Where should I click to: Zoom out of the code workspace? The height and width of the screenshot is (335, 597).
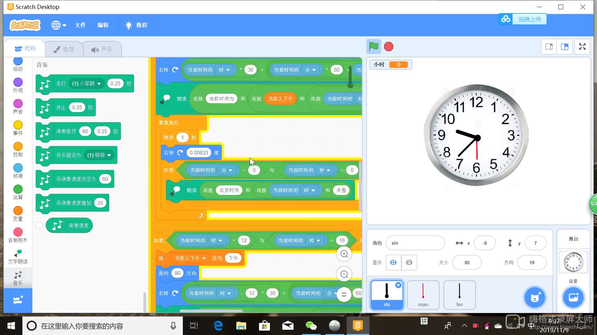344,274
